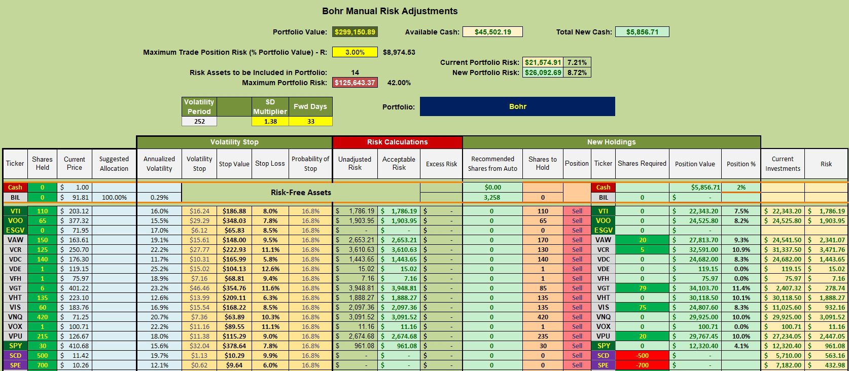Edit VGT shares to hold 85
This screenshot has height=371, width=849.
coord(543,288)
